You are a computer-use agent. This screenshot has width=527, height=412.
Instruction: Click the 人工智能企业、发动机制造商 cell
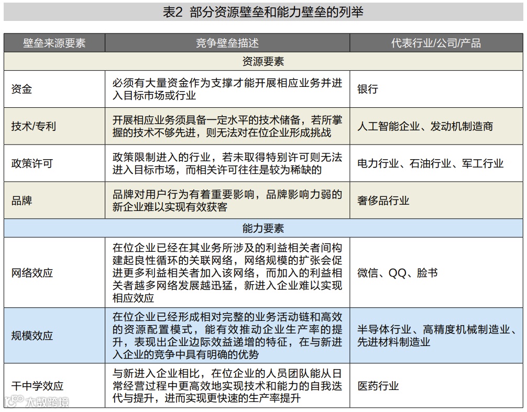coord(436,126)
